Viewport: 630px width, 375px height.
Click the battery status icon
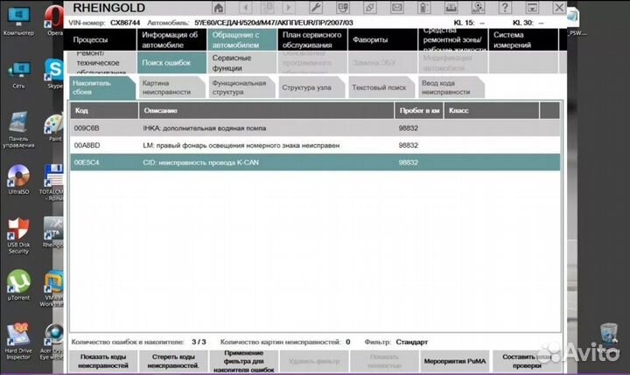(x=423, y=8)
